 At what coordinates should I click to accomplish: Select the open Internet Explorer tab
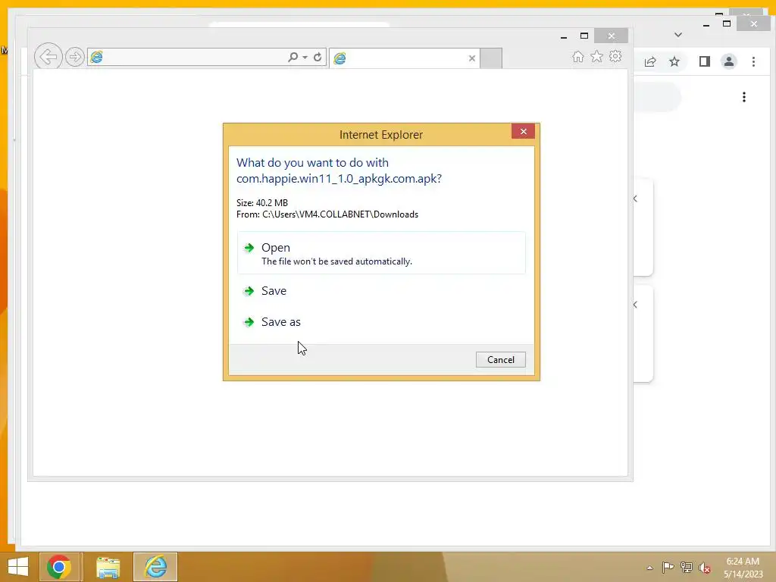[x=404, y=58]
